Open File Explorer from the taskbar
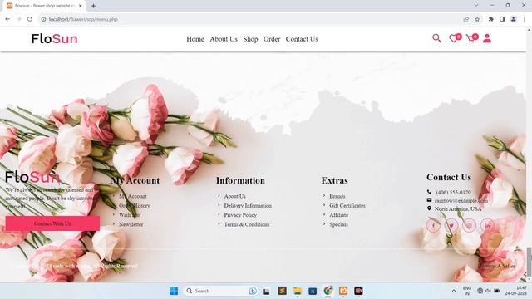 coord(298,291)
